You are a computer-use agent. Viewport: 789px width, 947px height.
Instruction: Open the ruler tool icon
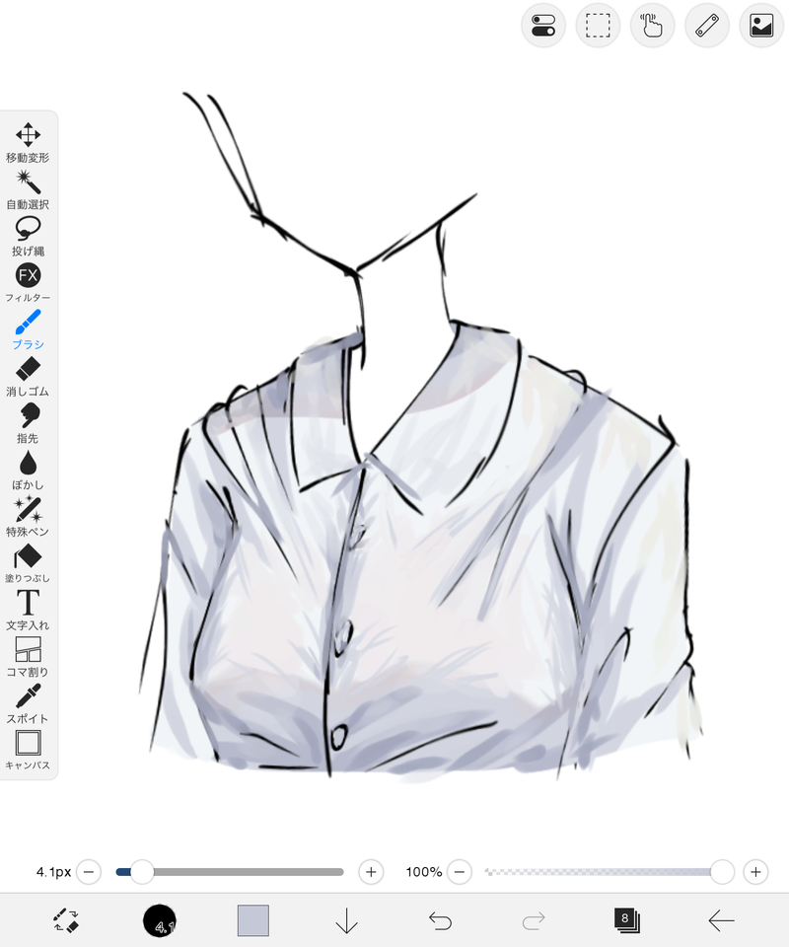click(707, 26)
